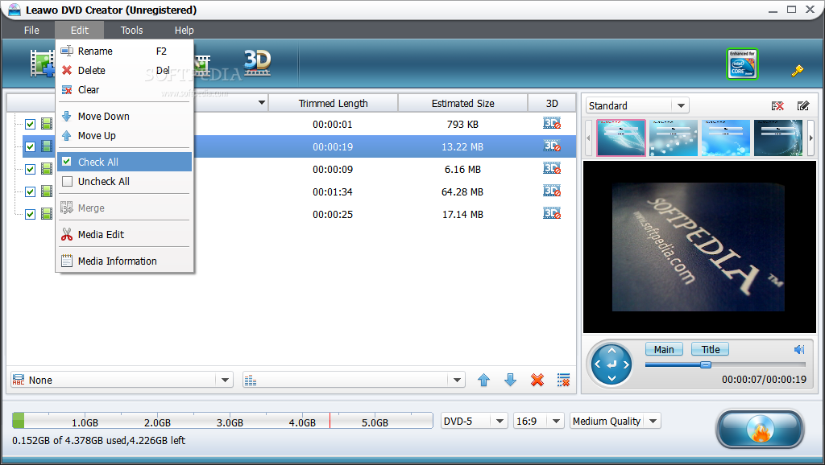This screenshot has height=465, width=825.
Task: Click the 3D icon for the 793 KB row
Action: click(552, 123)
